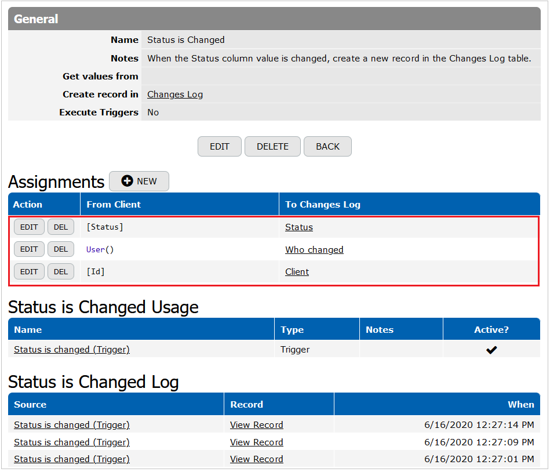Open the Client column link
This screenshot has width=550, height=472.
(x=297, y=271)
